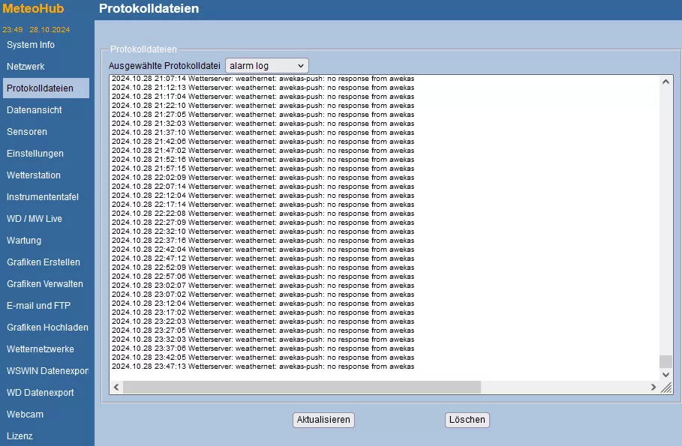Open Einstellungen in the sidebar
Screen dimensions: 682x446
click(x=35, y=154)
